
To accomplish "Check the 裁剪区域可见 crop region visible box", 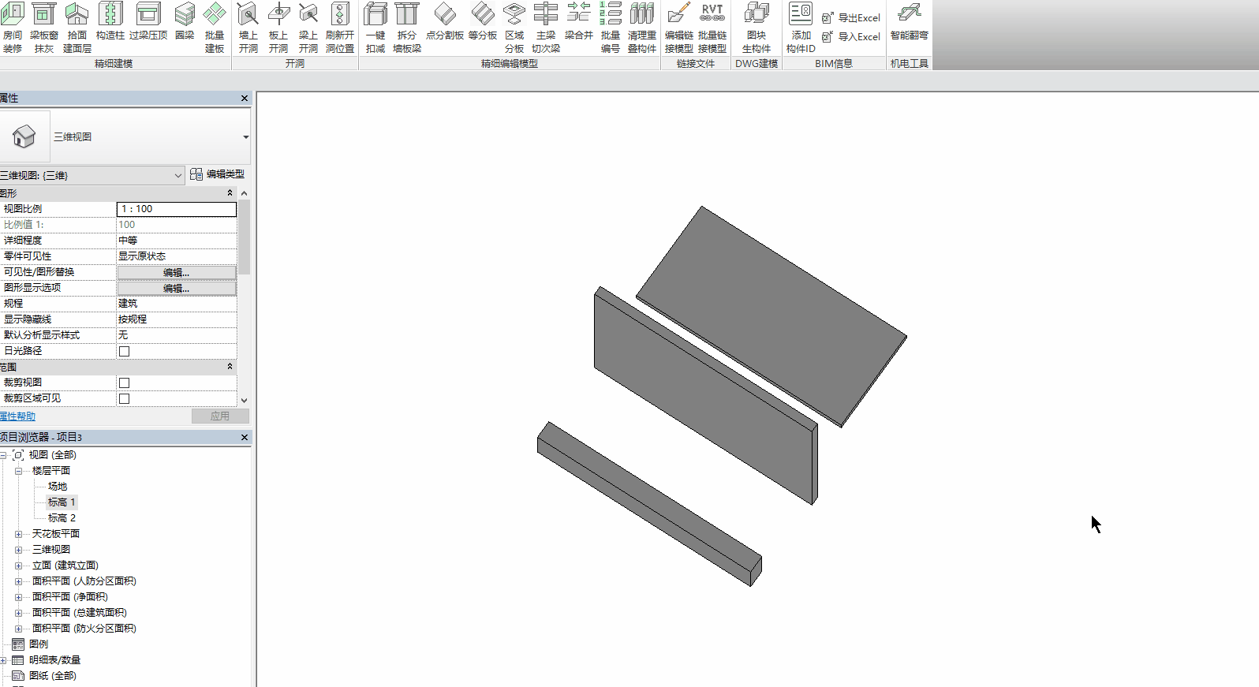I will 124,398.
